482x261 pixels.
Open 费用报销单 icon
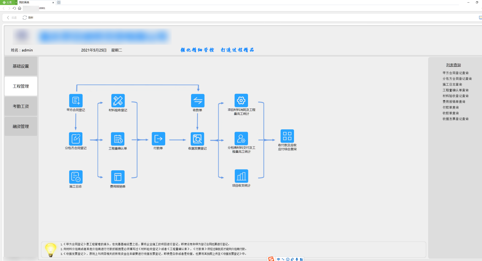118,177
